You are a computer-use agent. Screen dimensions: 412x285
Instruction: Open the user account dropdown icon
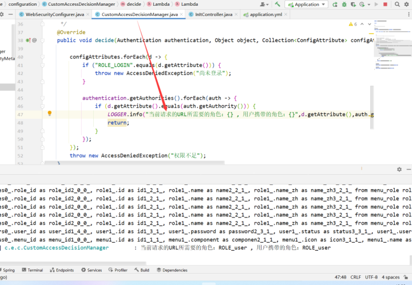click(264, 5)
